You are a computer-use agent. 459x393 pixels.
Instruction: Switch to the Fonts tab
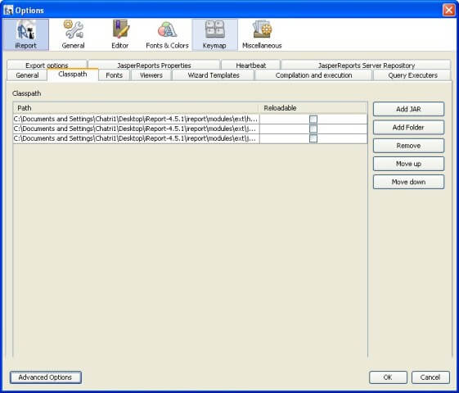pos(115,75)
